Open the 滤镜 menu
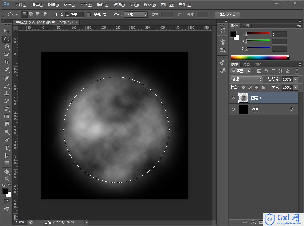This screenshot has width=304, height=226. coord(119,5)
